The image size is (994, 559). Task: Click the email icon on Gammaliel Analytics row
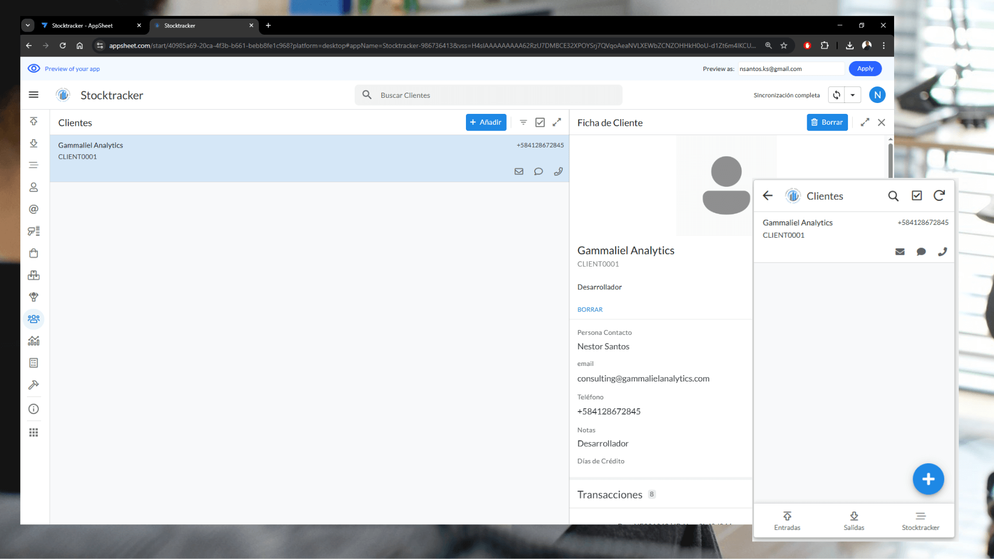519,171
